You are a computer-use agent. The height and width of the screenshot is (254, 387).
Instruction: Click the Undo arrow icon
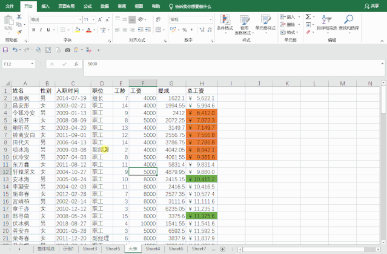[15, 50]
